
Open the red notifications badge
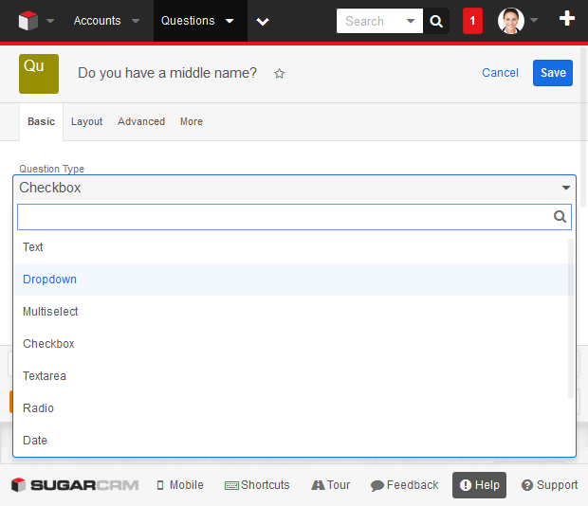(x=472, y=21)
